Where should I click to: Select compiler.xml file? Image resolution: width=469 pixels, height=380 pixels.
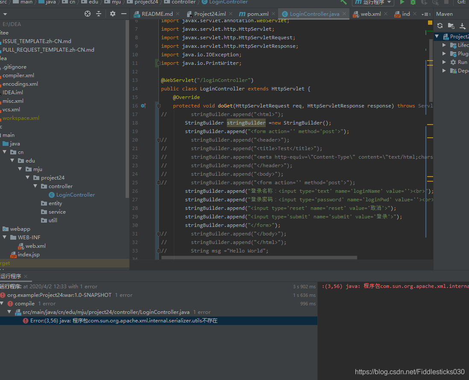(18, 75)
